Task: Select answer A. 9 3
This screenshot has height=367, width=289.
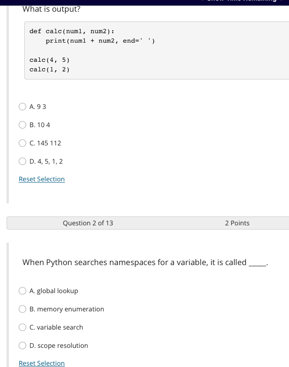Action: point(22,107)
